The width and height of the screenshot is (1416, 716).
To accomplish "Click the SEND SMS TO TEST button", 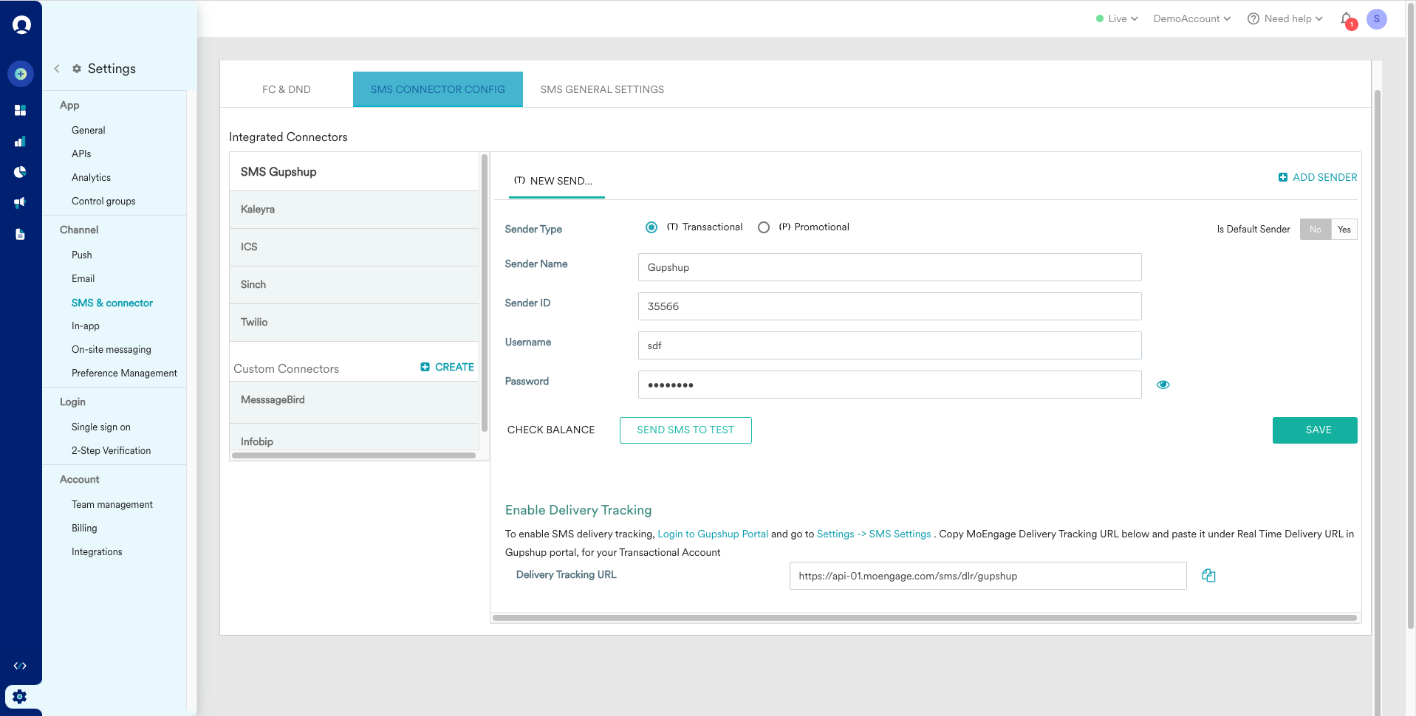I will 685,430.
